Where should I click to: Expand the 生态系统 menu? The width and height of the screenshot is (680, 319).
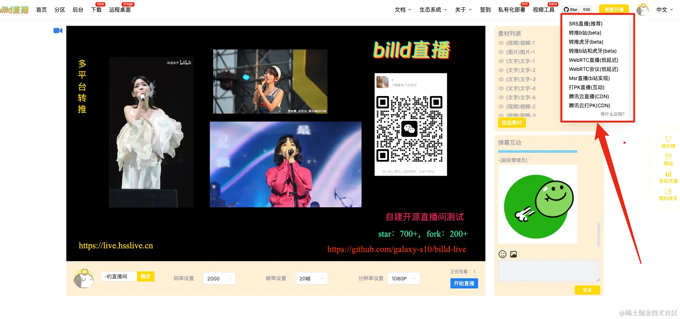(433, 10)
